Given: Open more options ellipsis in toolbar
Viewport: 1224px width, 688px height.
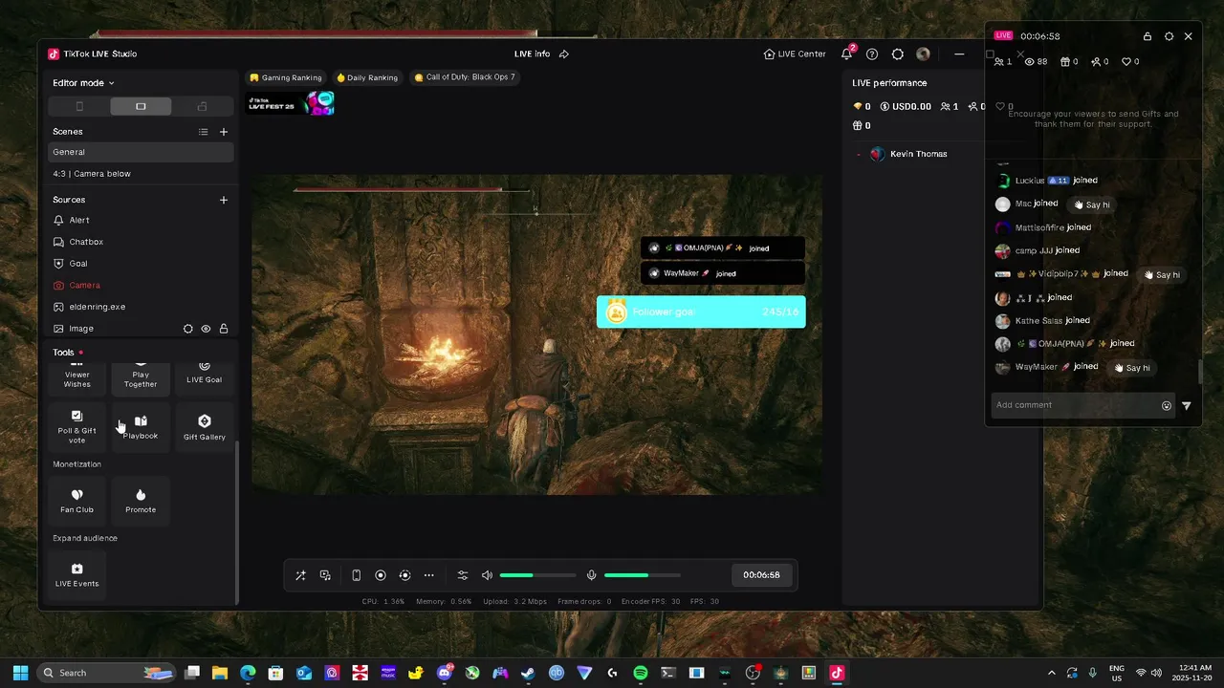Looking at the screenshot, I should click(428, 575).
